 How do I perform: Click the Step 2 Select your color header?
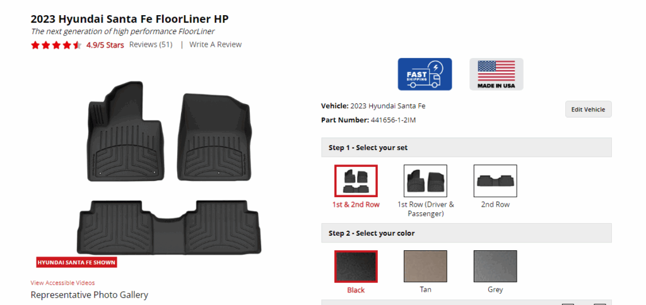click(466, 233)
